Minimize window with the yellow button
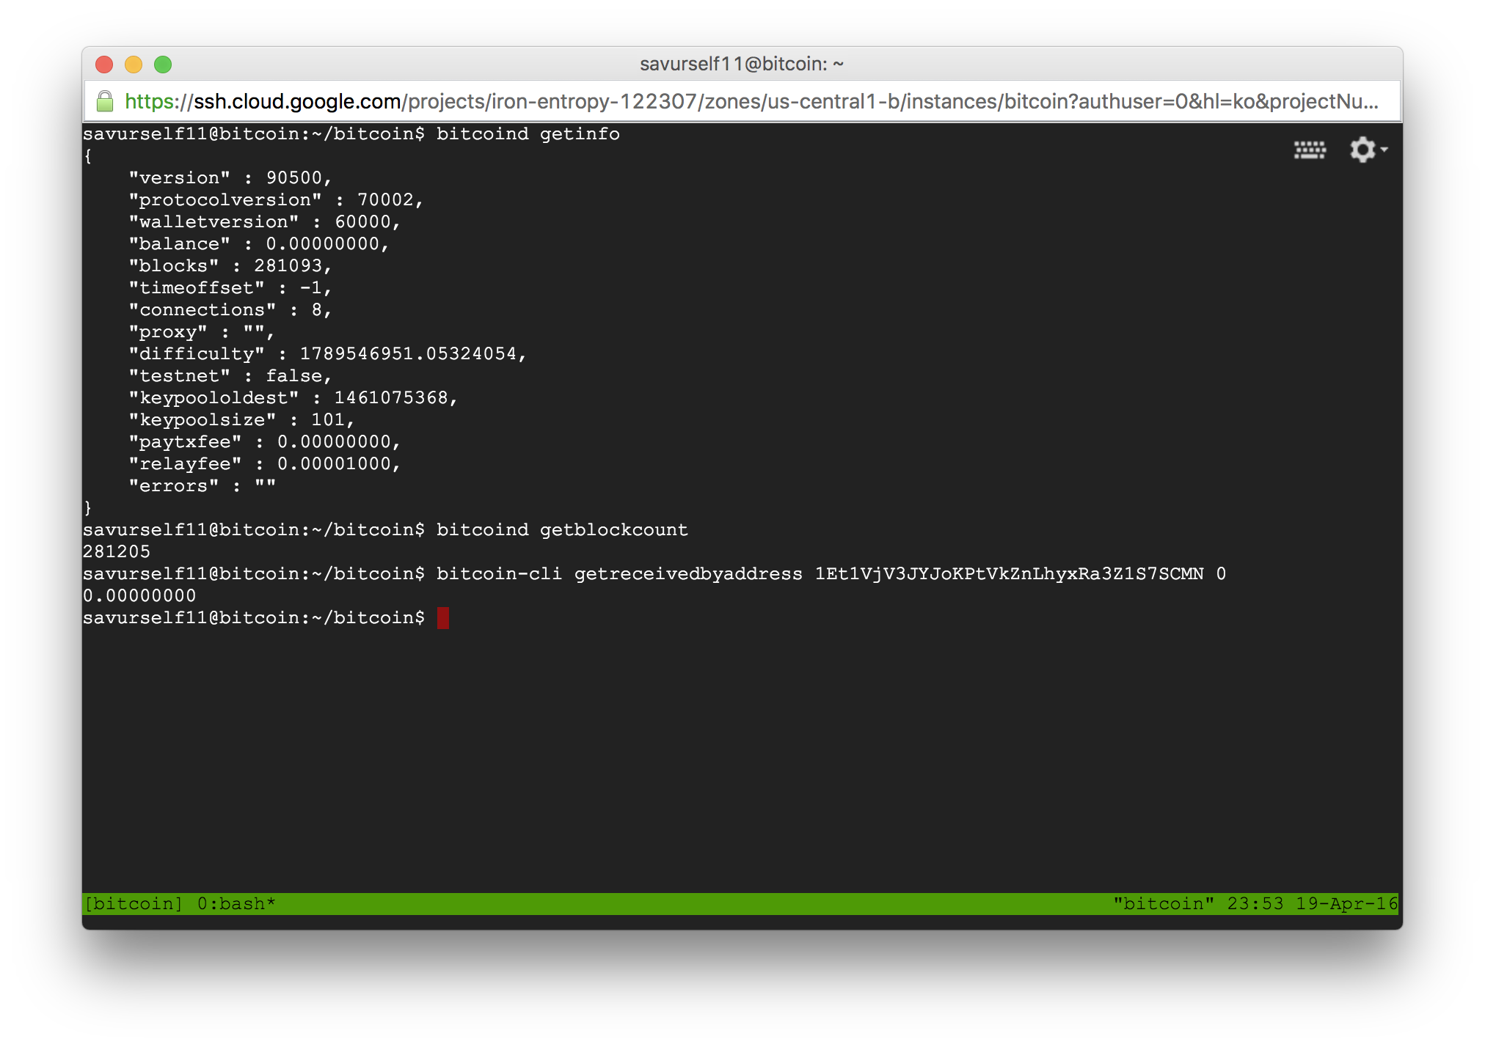This screenshot has height=1047, width=1485. click(x=134, y=65)
